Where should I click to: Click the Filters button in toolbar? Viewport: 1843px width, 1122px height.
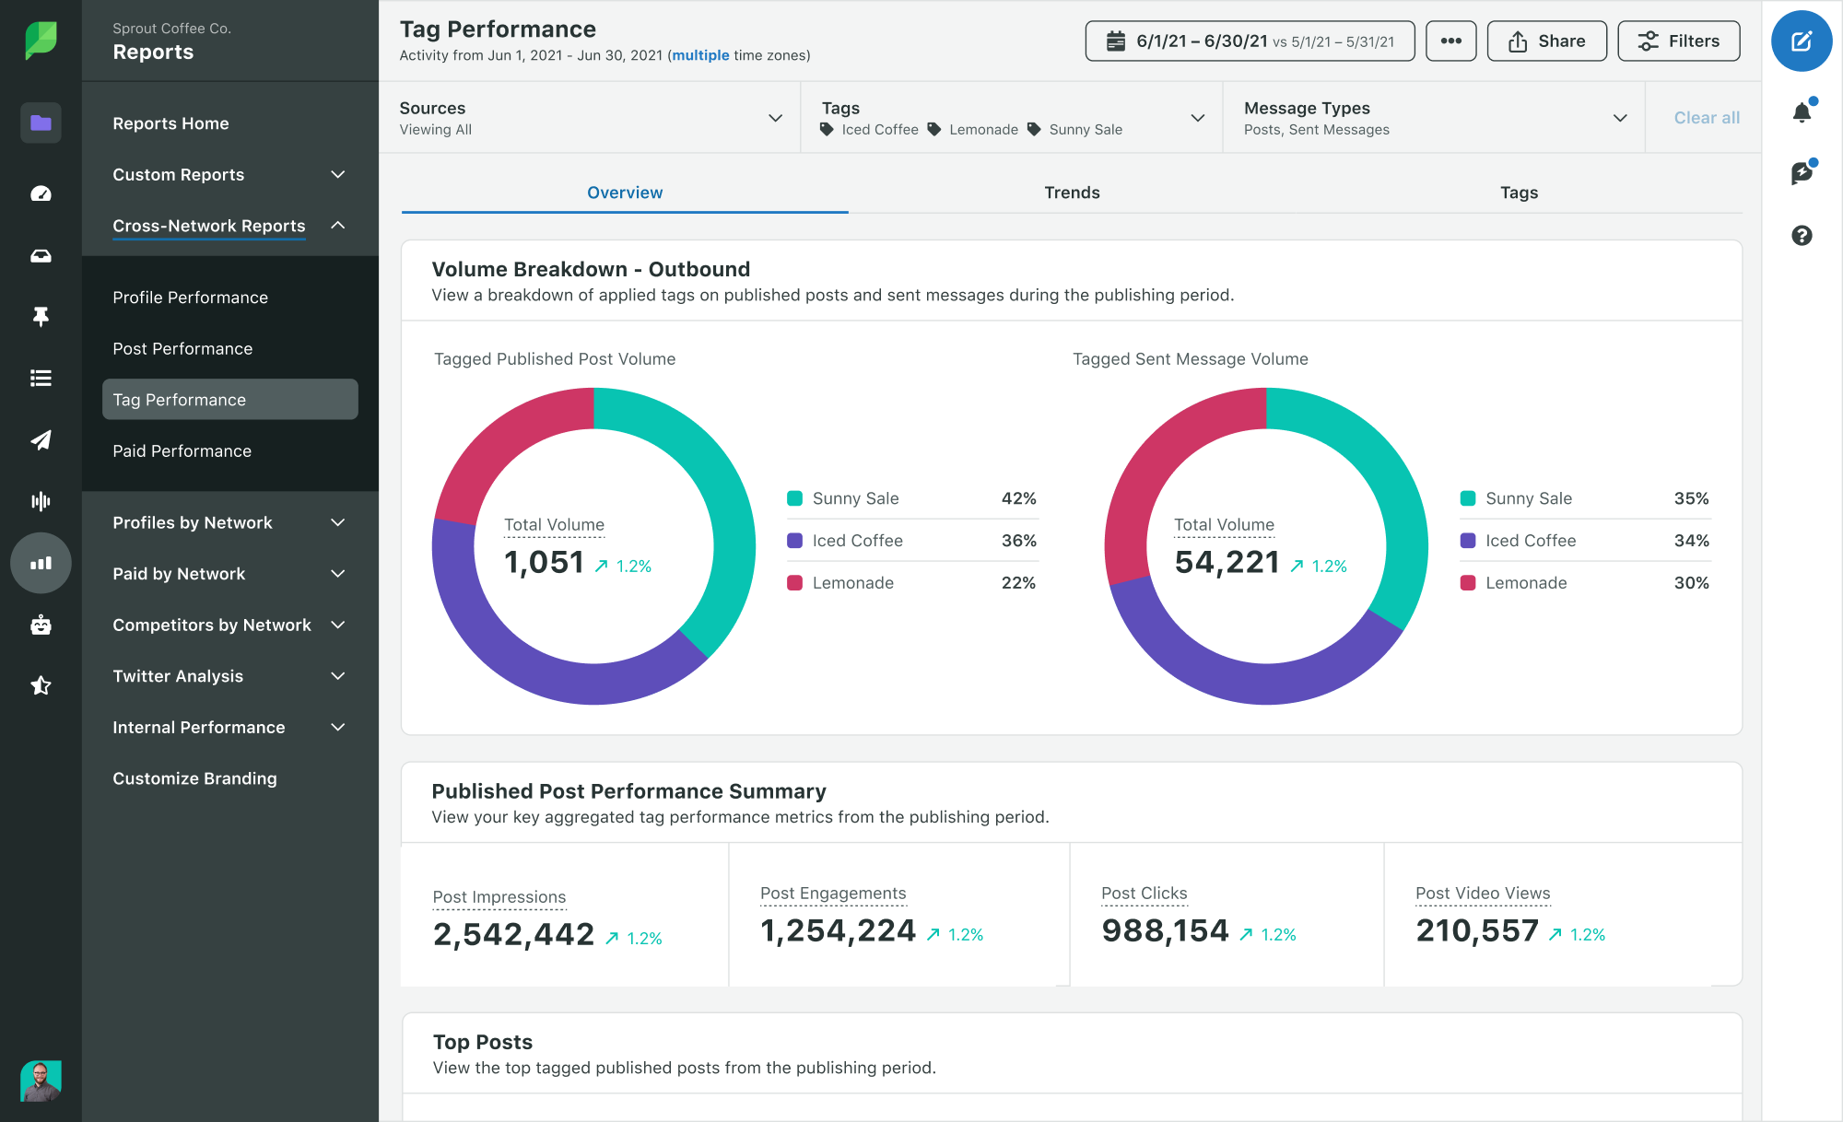(x=1678, y=40)
